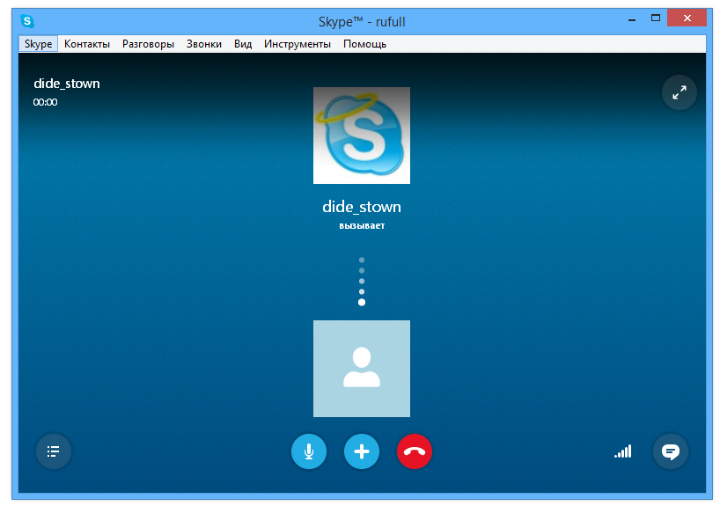Open the Звонки menu

(x=204, y=44)
